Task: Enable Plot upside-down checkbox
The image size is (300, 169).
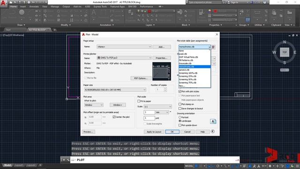Action: coord(180,125)
